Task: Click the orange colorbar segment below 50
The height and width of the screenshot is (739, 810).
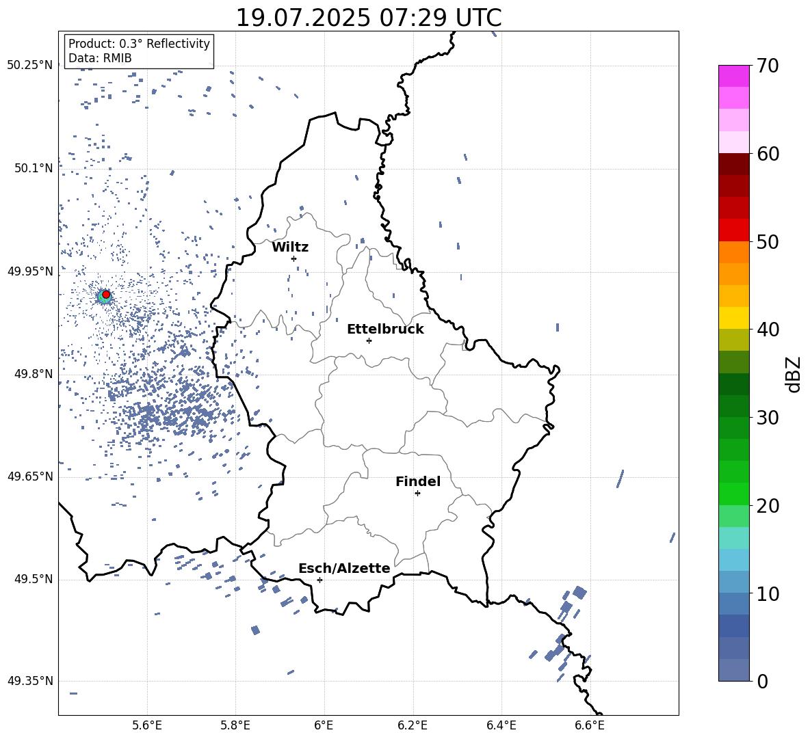Action: tap(733, 252)
